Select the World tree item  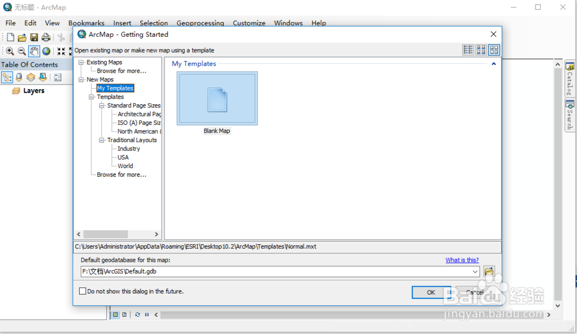coord(125,166)
